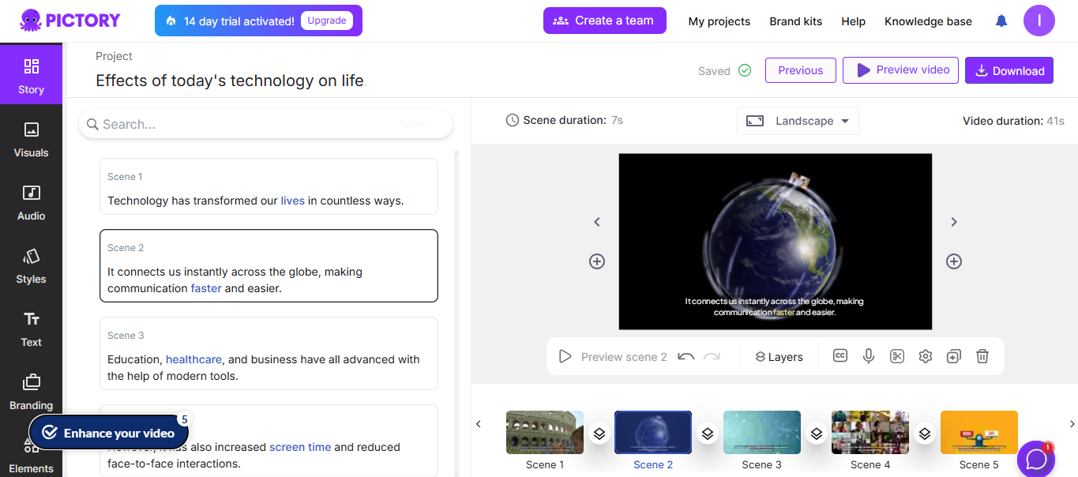Open the Branding panel
The image size is (1078, 477).
point(31,392)
